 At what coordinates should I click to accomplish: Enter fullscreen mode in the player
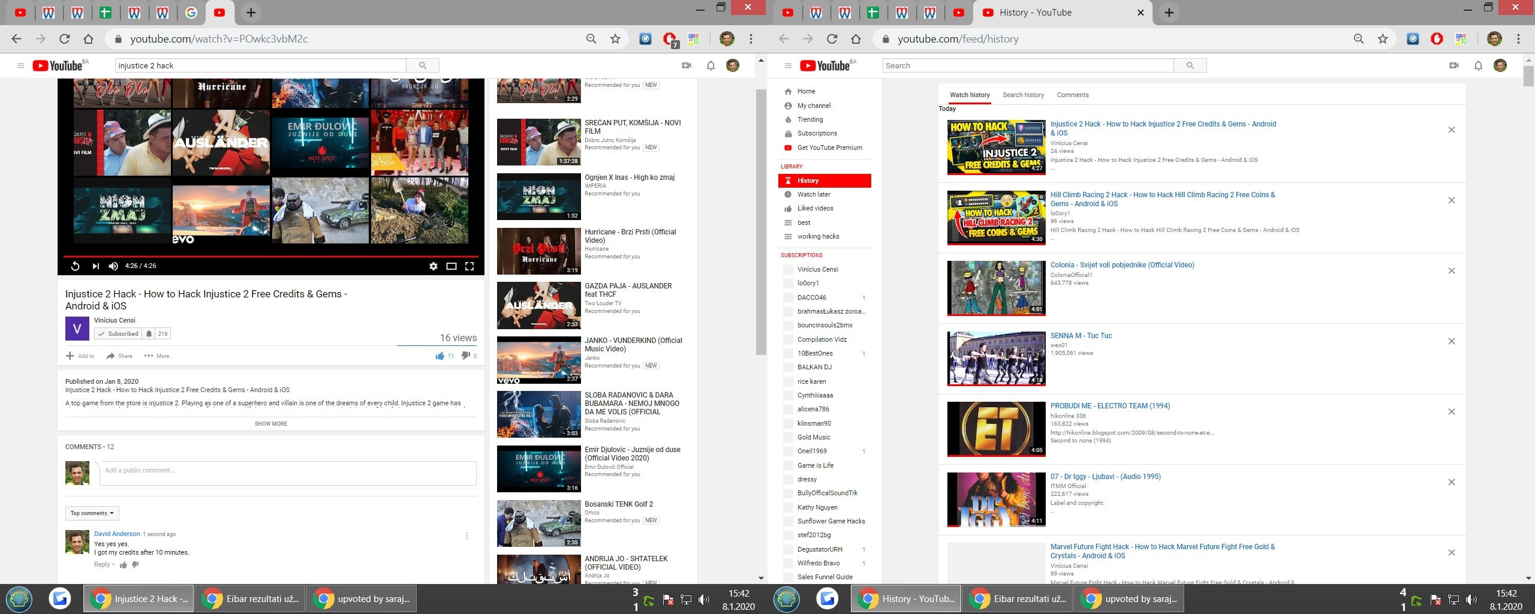[469, 266]
